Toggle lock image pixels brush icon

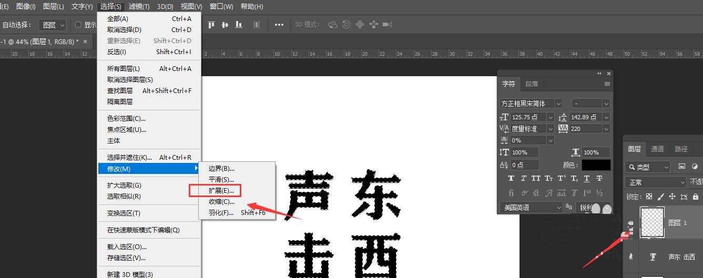click(x=660, y=197)
